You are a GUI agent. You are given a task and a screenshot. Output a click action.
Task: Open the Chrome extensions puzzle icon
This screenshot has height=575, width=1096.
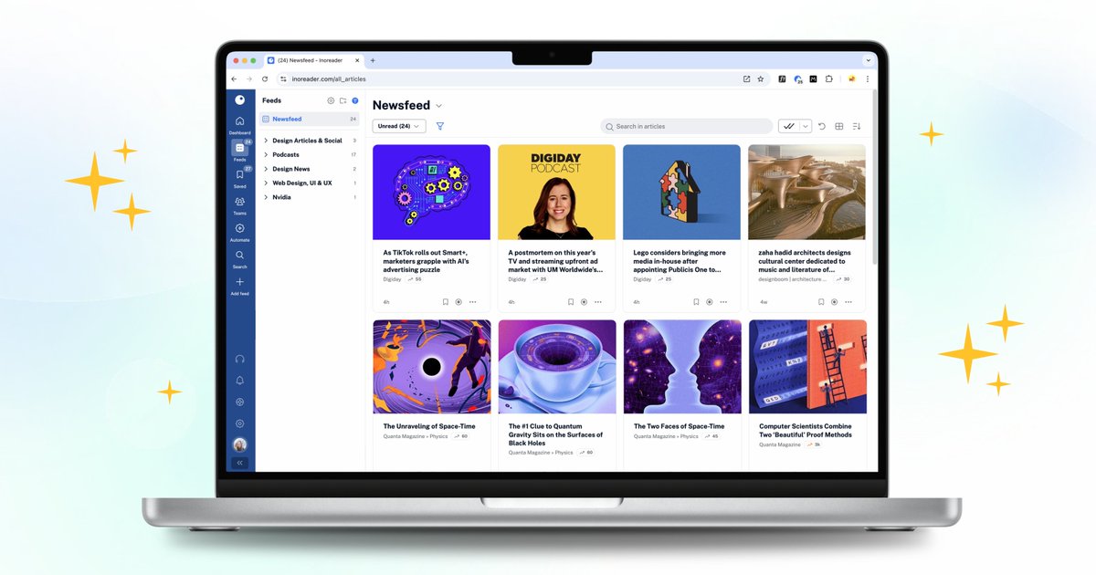(828, 79)
